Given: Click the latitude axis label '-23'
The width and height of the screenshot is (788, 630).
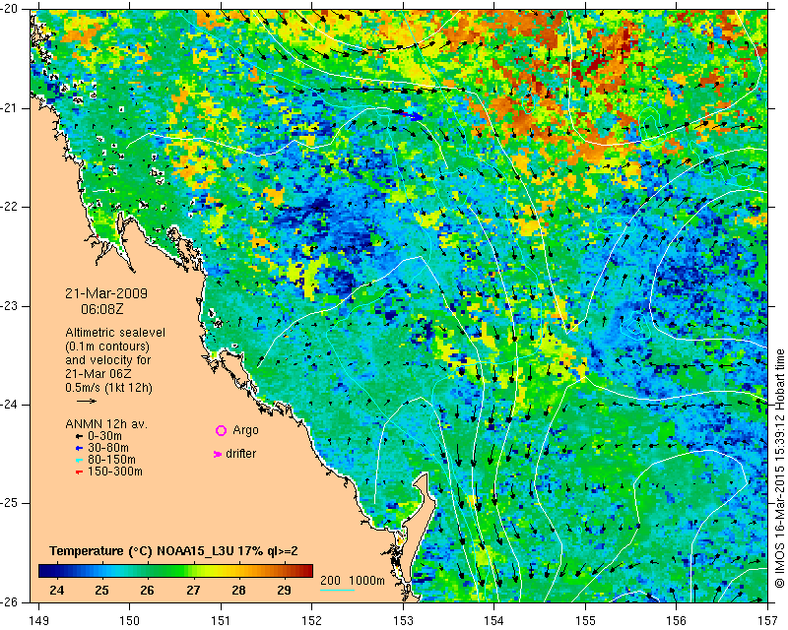Looking at the screenshot, I should point(11,306).
